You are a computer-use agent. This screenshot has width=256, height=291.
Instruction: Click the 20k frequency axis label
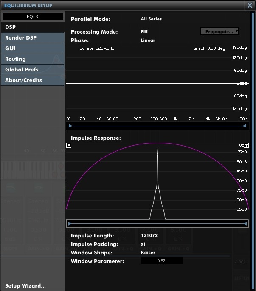[243, 119]
